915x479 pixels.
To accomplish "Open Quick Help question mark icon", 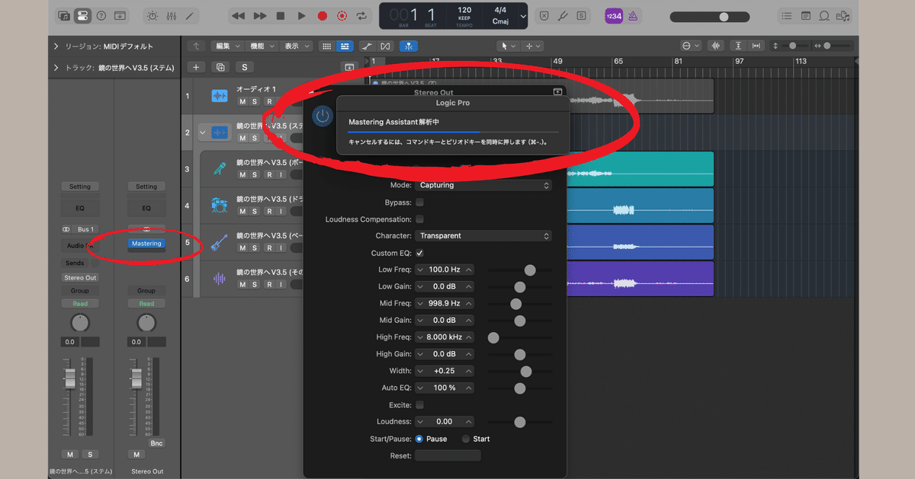I will (x=101, y=15).
